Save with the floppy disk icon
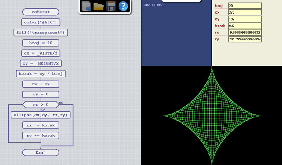 click(111, 6)
